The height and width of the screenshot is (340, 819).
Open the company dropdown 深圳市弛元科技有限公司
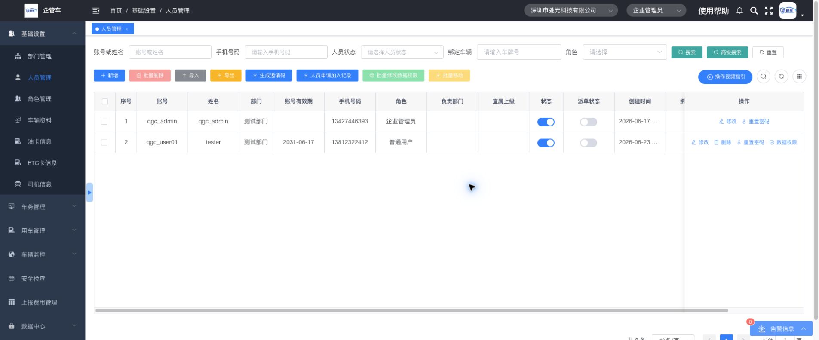[x=571, y=10]
